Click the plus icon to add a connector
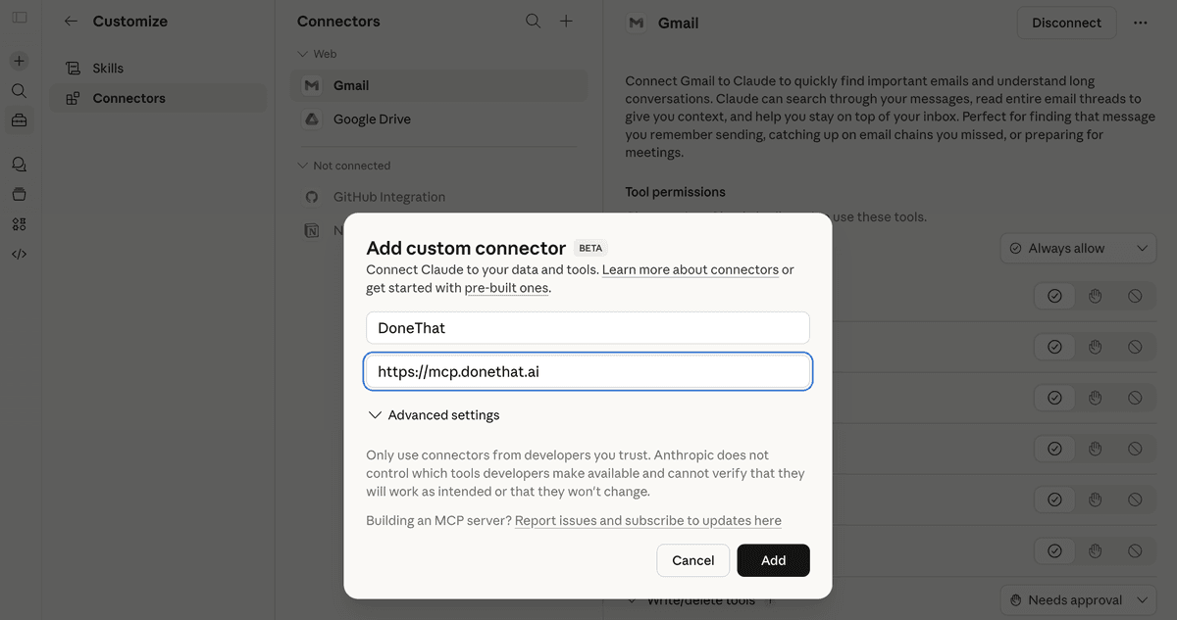 point(566,21)
